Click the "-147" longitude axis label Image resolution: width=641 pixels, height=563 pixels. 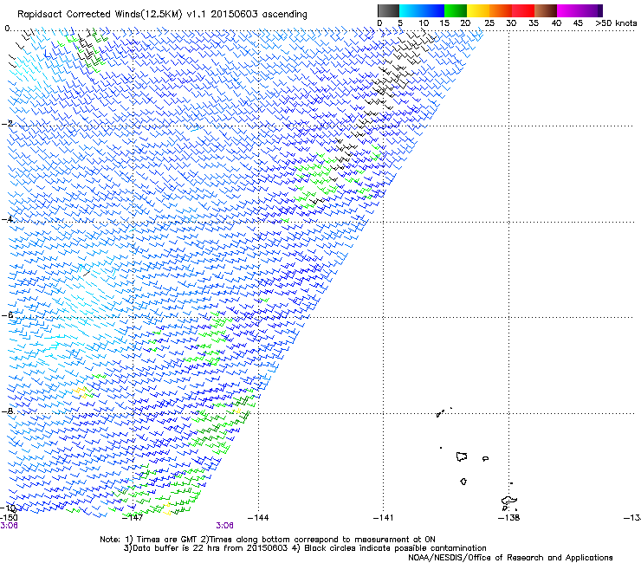click(133, 518)
